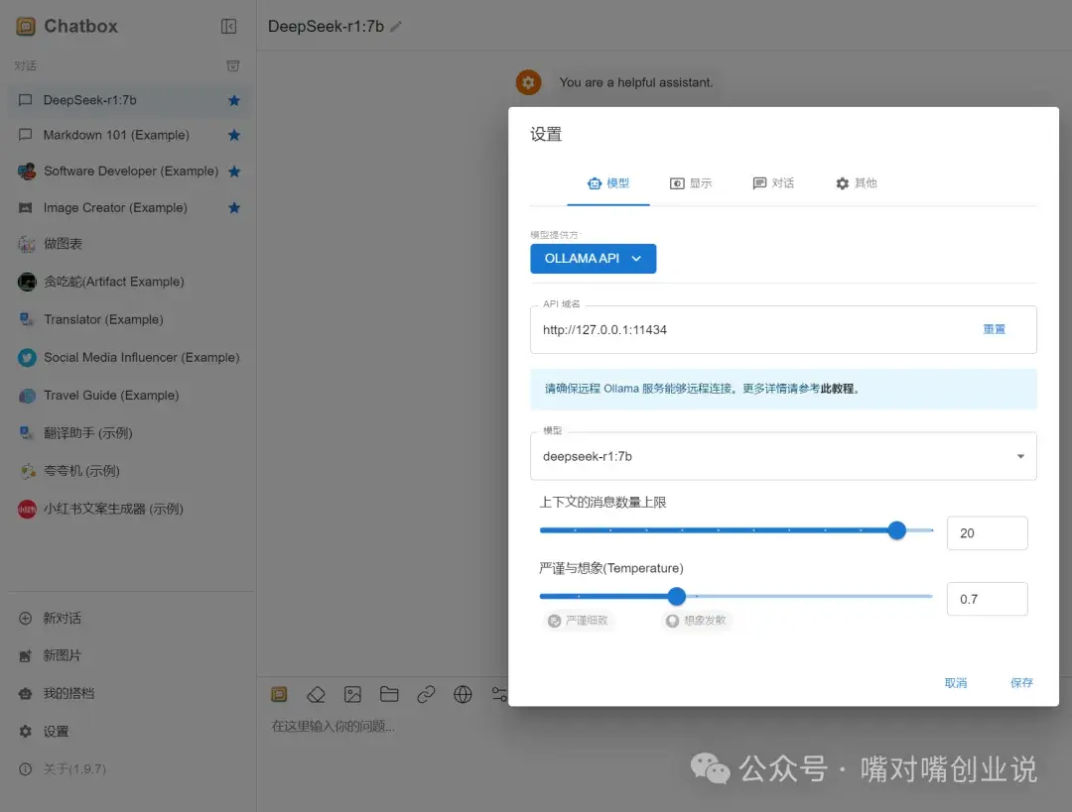This screenshot has height=812, width=1072.
Task: Switch to the 模型 settings tab
Action: point(608,183)
